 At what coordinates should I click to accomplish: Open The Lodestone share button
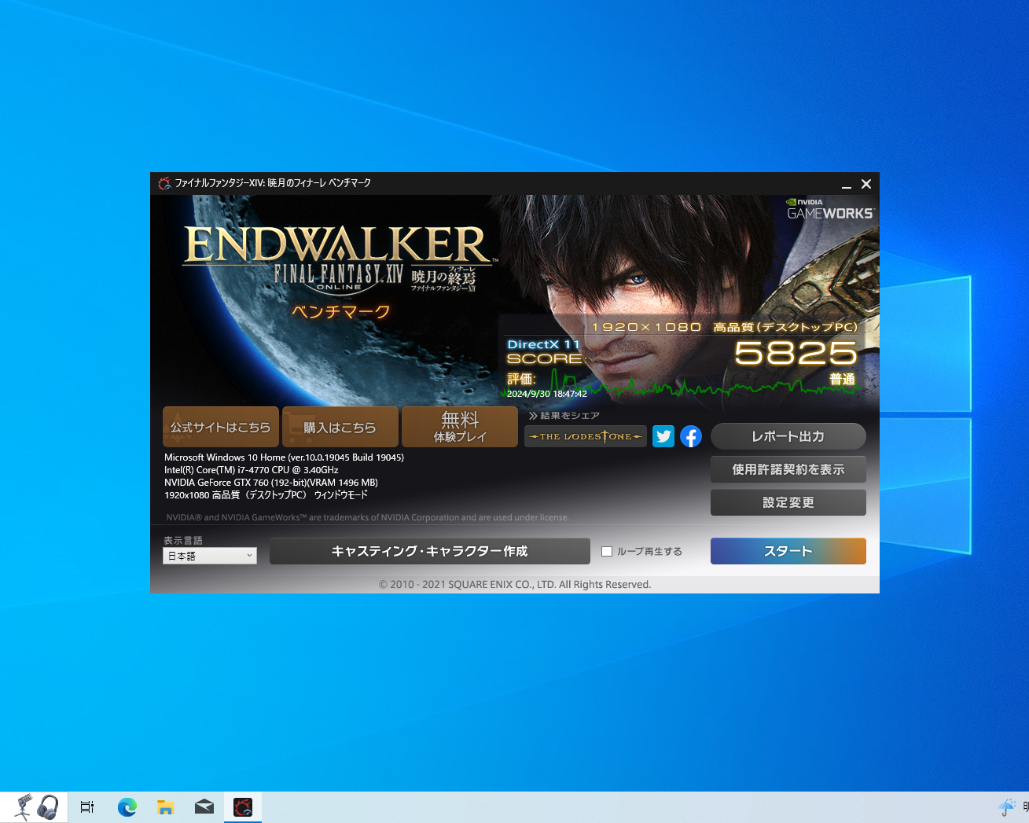tap(586, 436)
